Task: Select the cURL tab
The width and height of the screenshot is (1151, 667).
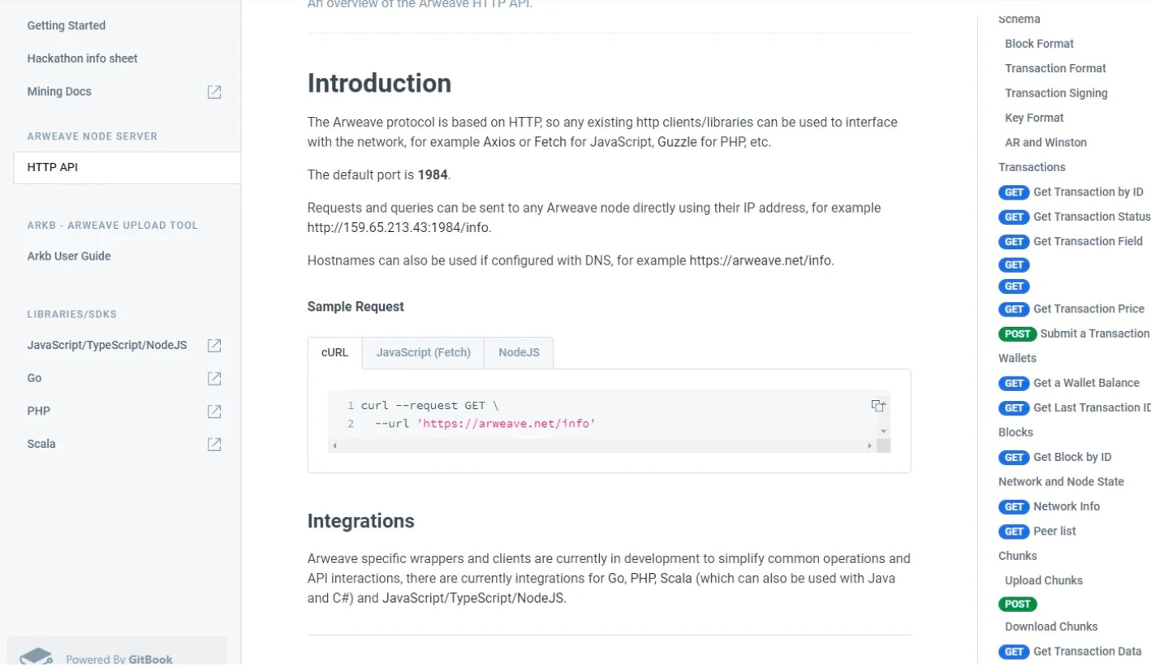Action: pyautogui.click(x=334, y=353)
